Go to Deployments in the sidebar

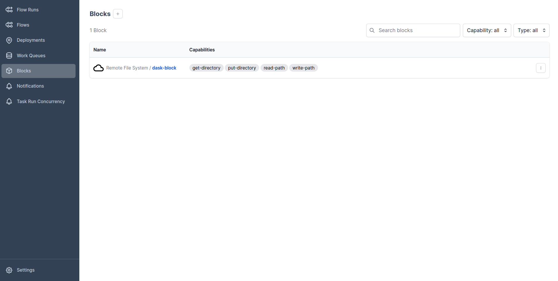point(31,40)
